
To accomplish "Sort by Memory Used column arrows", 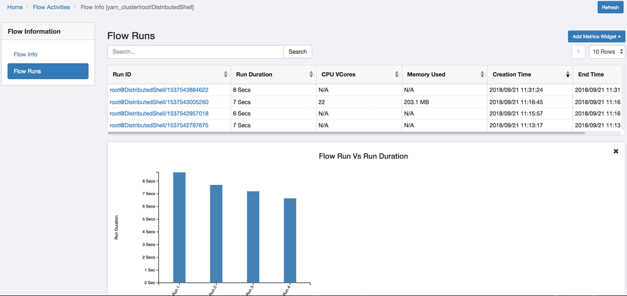I will click(x=482, y=75).
